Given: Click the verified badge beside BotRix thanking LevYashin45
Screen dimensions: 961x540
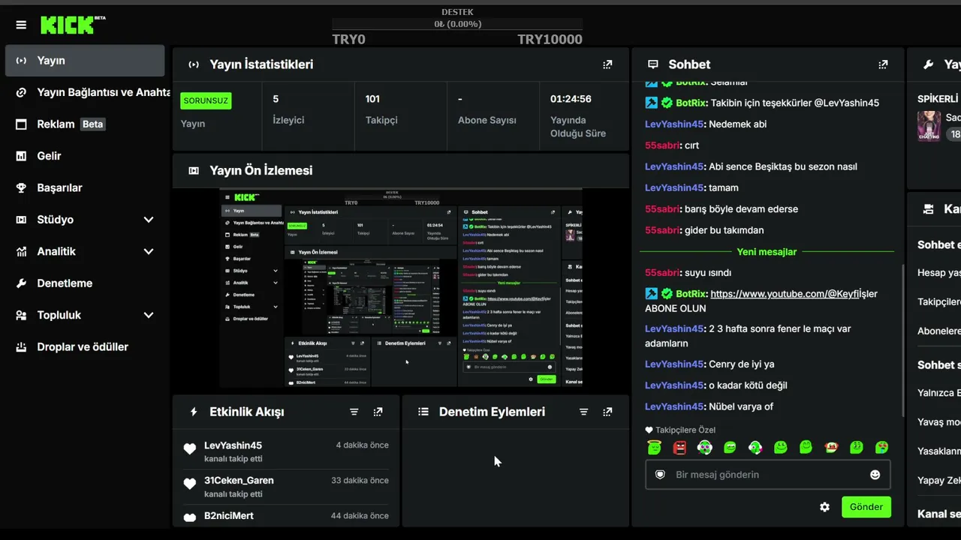Looking at the screenshot, I should point(667,103).
